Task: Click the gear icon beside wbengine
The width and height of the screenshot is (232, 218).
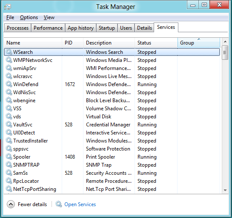Action: point(9,101)
